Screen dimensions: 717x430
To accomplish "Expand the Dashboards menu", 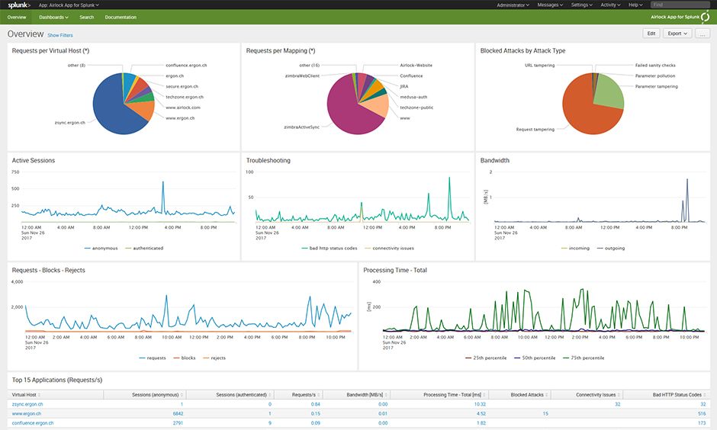I will 53,18.
